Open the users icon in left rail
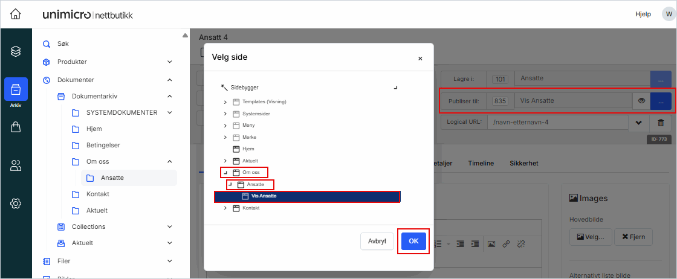Image resolution: width=677 pixels, height=279 pixels. (16, 165)
